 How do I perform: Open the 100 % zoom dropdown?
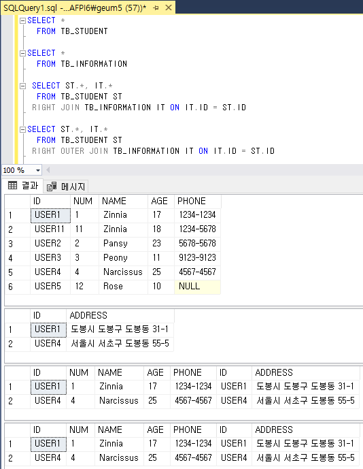pyautogui.click(x=38, y=170)
